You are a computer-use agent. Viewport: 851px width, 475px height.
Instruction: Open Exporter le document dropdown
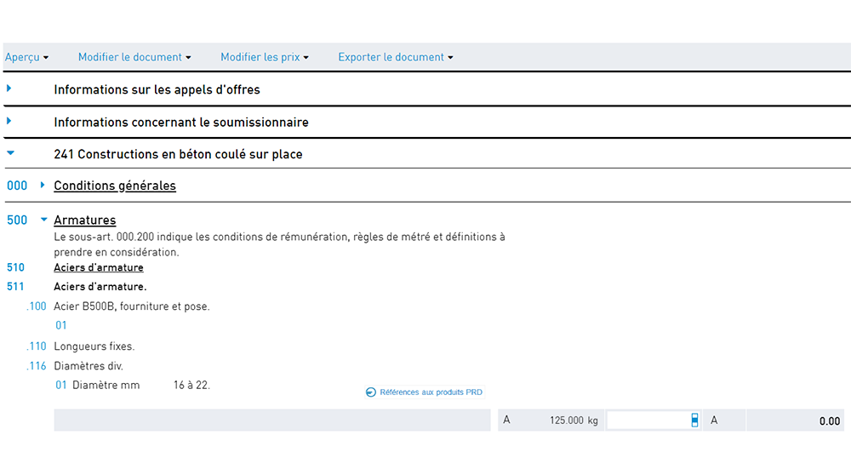tap(396, 57)
